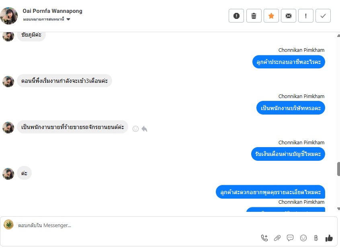Toggle the orange star follow-up flag
The height and width of the screenshot is (248, 340).
point(271,16)
